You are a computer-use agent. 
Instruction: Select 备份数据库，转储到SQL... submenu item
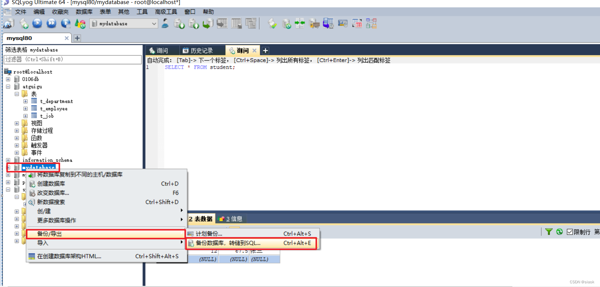pyautogui.click(x=251, y=243)
